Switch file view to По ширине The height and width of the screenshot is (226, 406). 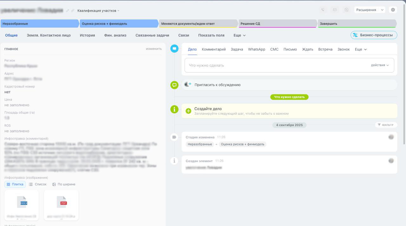(x=64, y=184)
